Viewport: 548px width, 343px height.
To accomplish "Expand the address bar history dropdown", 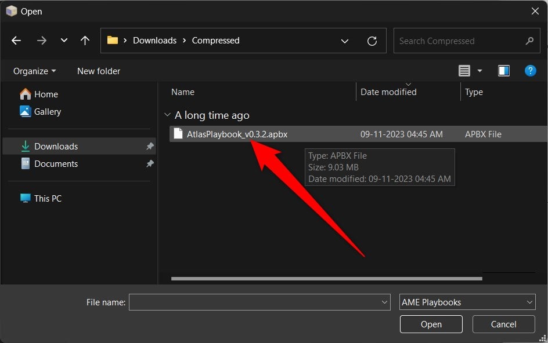I will [x=345, y=41].
